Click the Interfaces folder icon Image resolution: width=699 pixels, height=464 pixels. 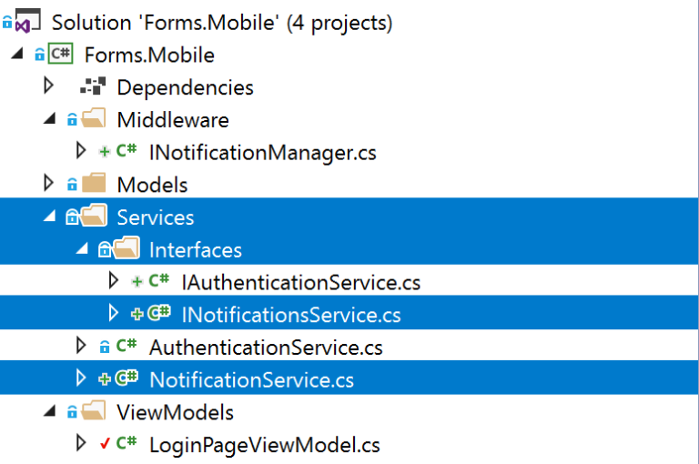(x=127, y=247)
